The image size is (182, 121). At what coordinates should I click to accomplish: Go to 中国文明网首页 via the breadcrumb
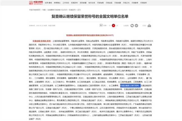[x=35, y=10]
